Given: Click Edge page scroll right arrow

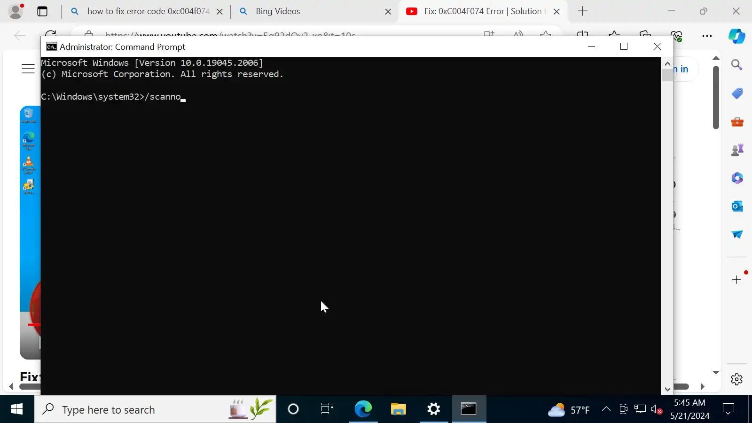Looking at the screenshot, I should pos(702,387).
